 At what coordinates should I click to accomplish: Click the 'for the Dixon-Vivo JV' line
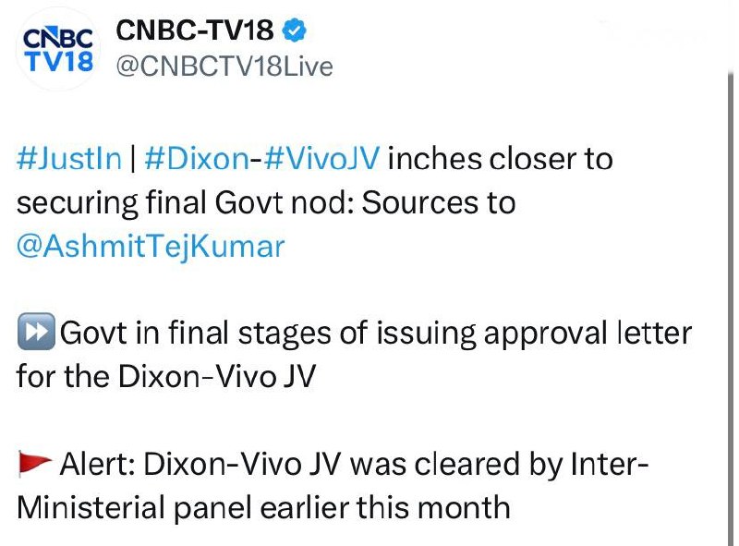pos(165,376)
